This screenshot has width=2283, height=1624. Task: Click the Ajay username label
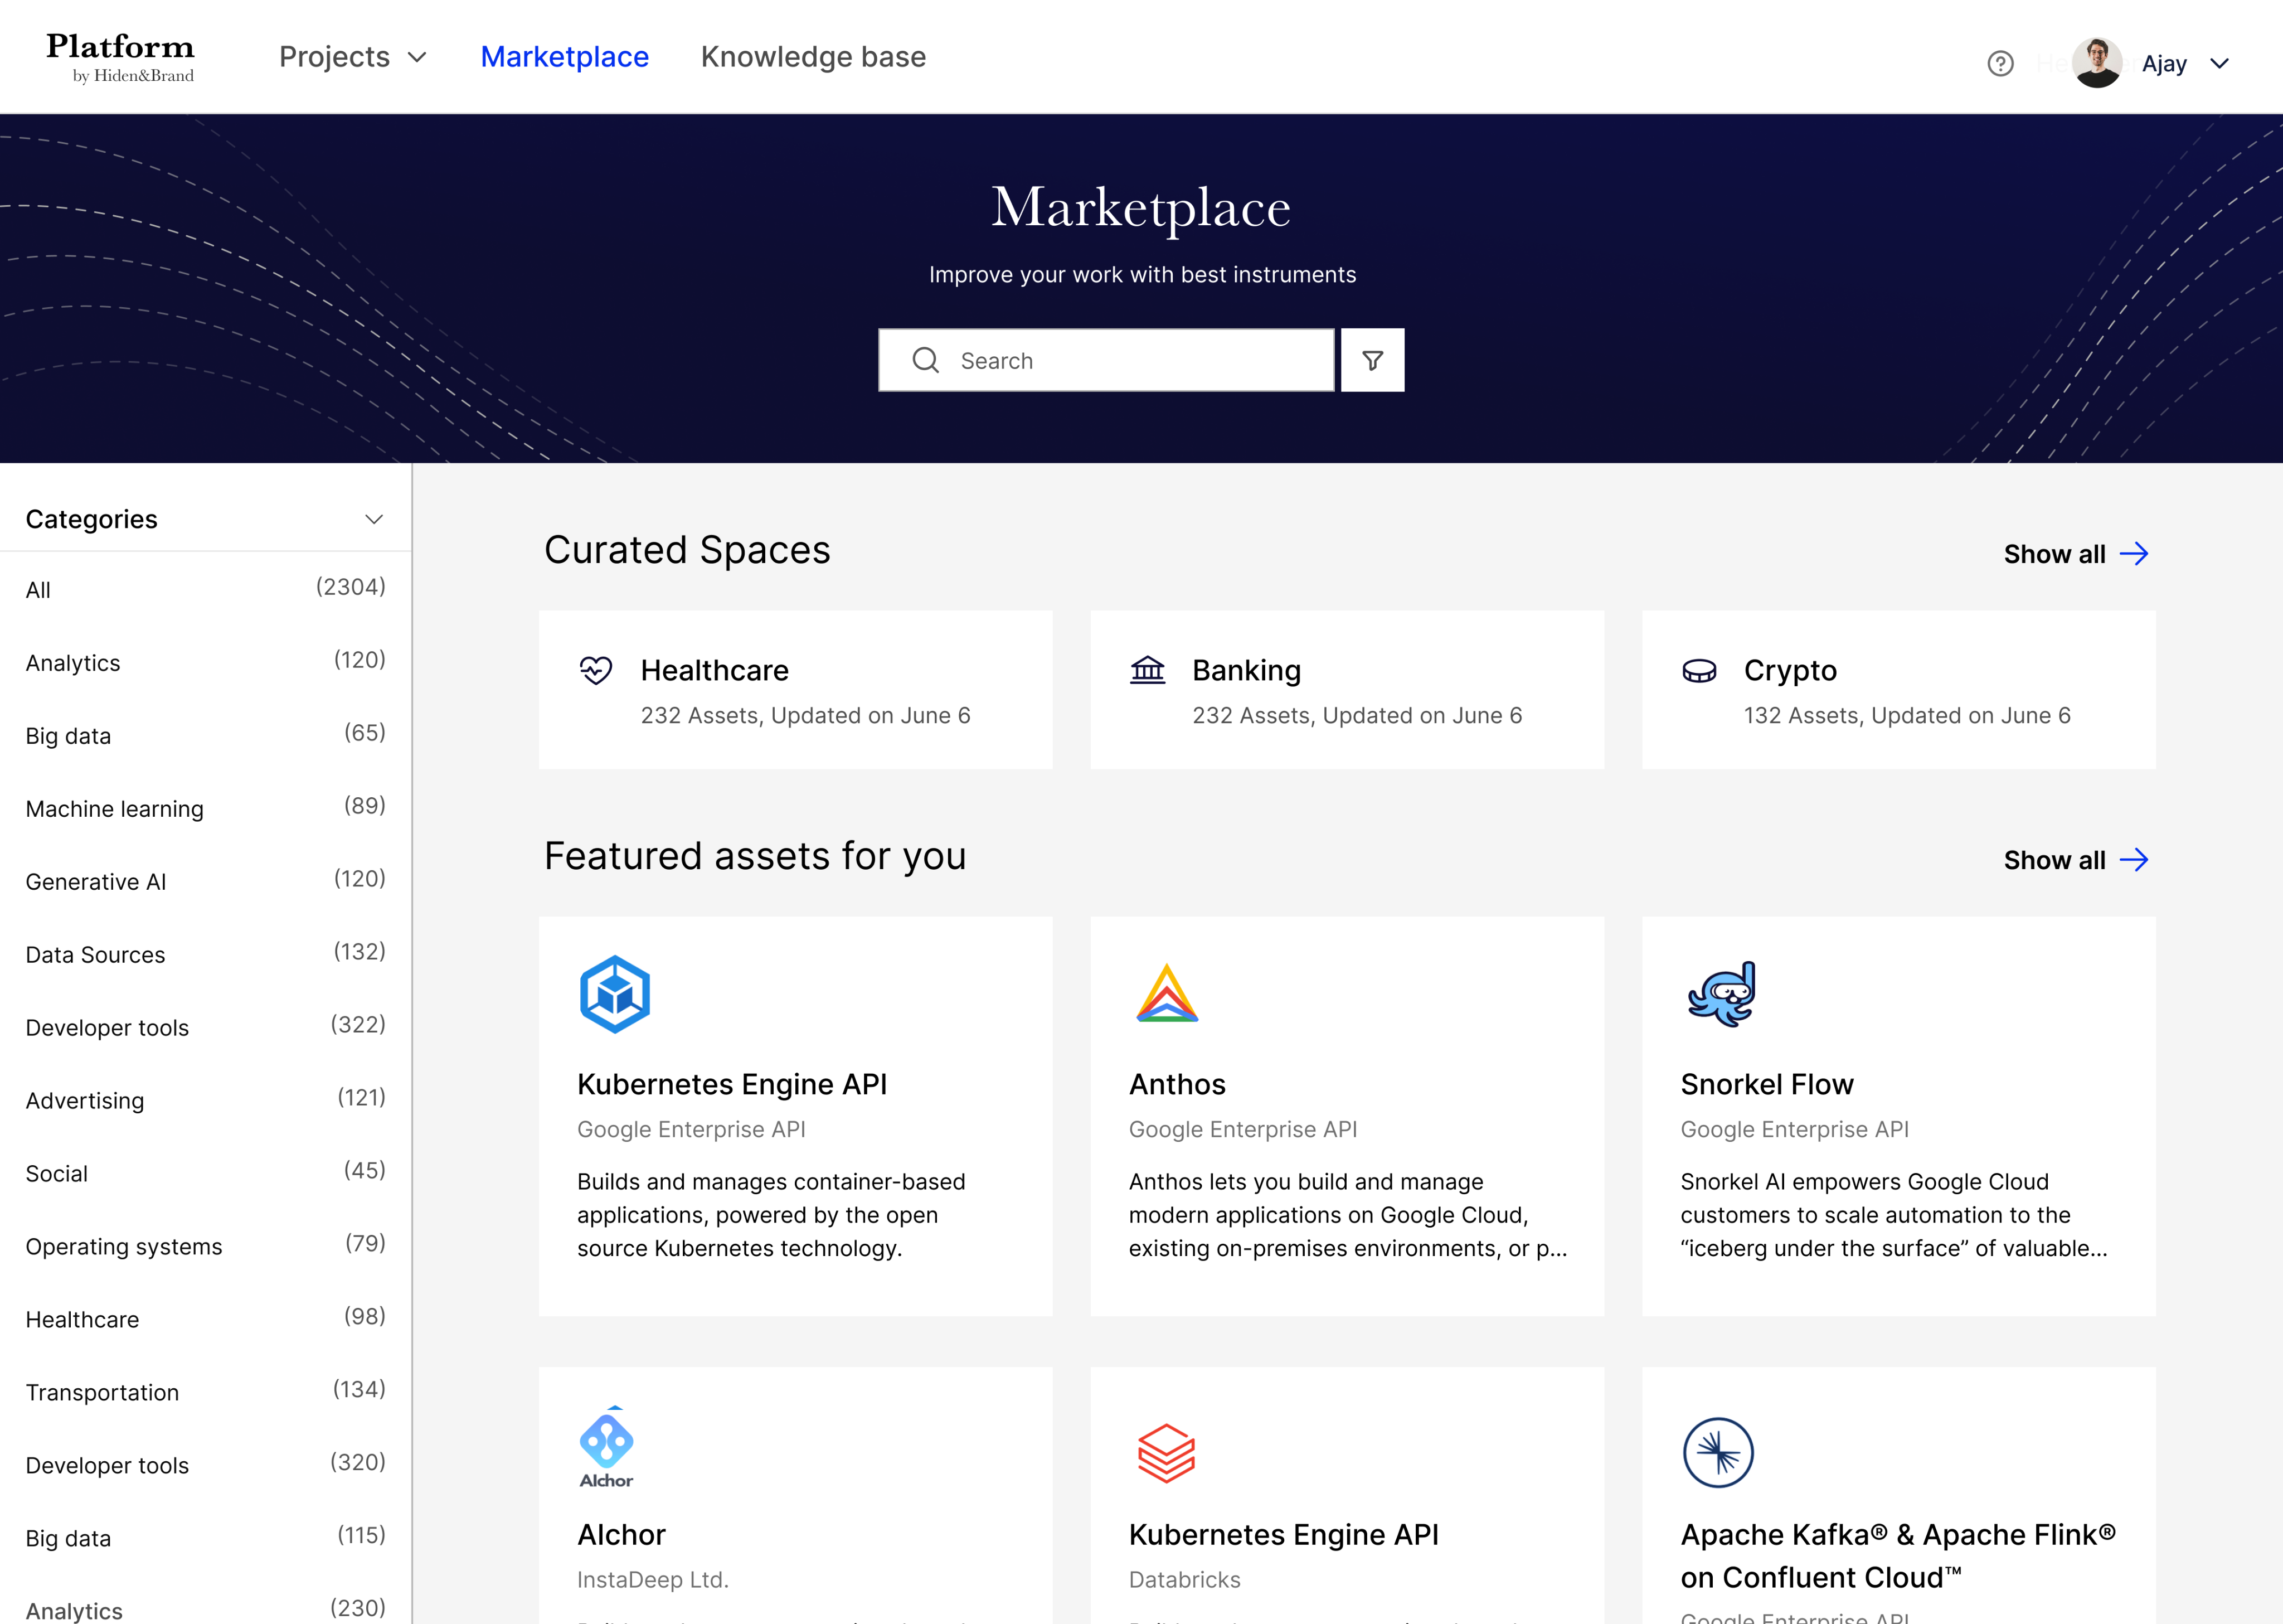[2164, 64]
